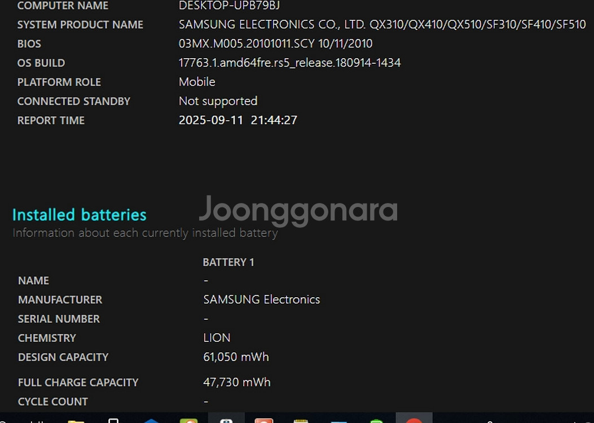
Task: Click the SYSTEM PRODUCT NAME label
Action: [80, 25]
